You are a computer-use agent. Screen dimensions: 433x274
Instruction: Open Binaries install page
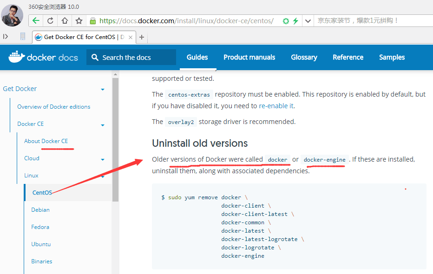click(42, 261)
